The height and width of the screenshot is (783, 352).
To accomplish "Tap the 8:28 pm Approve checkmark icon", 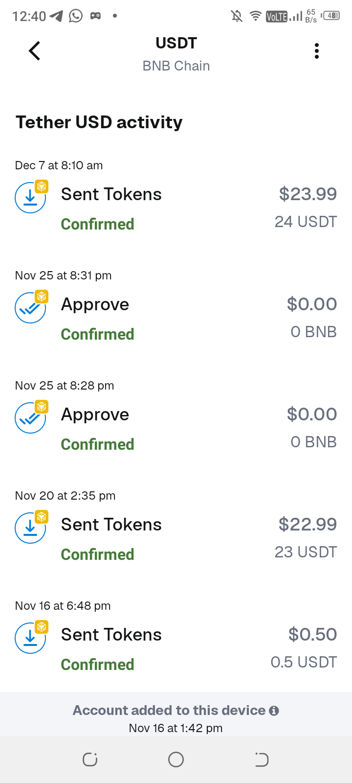I will tap(31, 417).
